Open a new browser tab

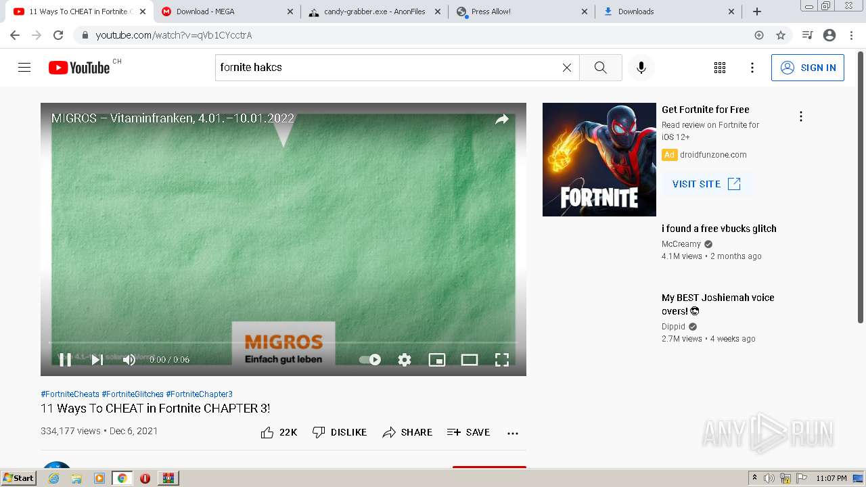coord(757,11)
